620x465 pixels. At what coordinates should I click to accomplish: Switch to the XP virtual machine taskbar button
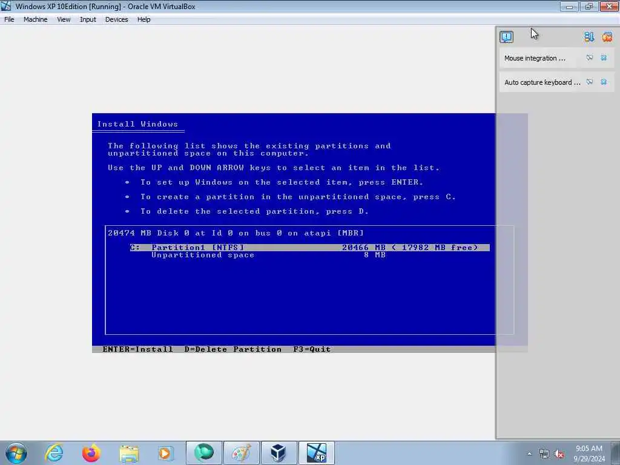[x=316, y=453]
